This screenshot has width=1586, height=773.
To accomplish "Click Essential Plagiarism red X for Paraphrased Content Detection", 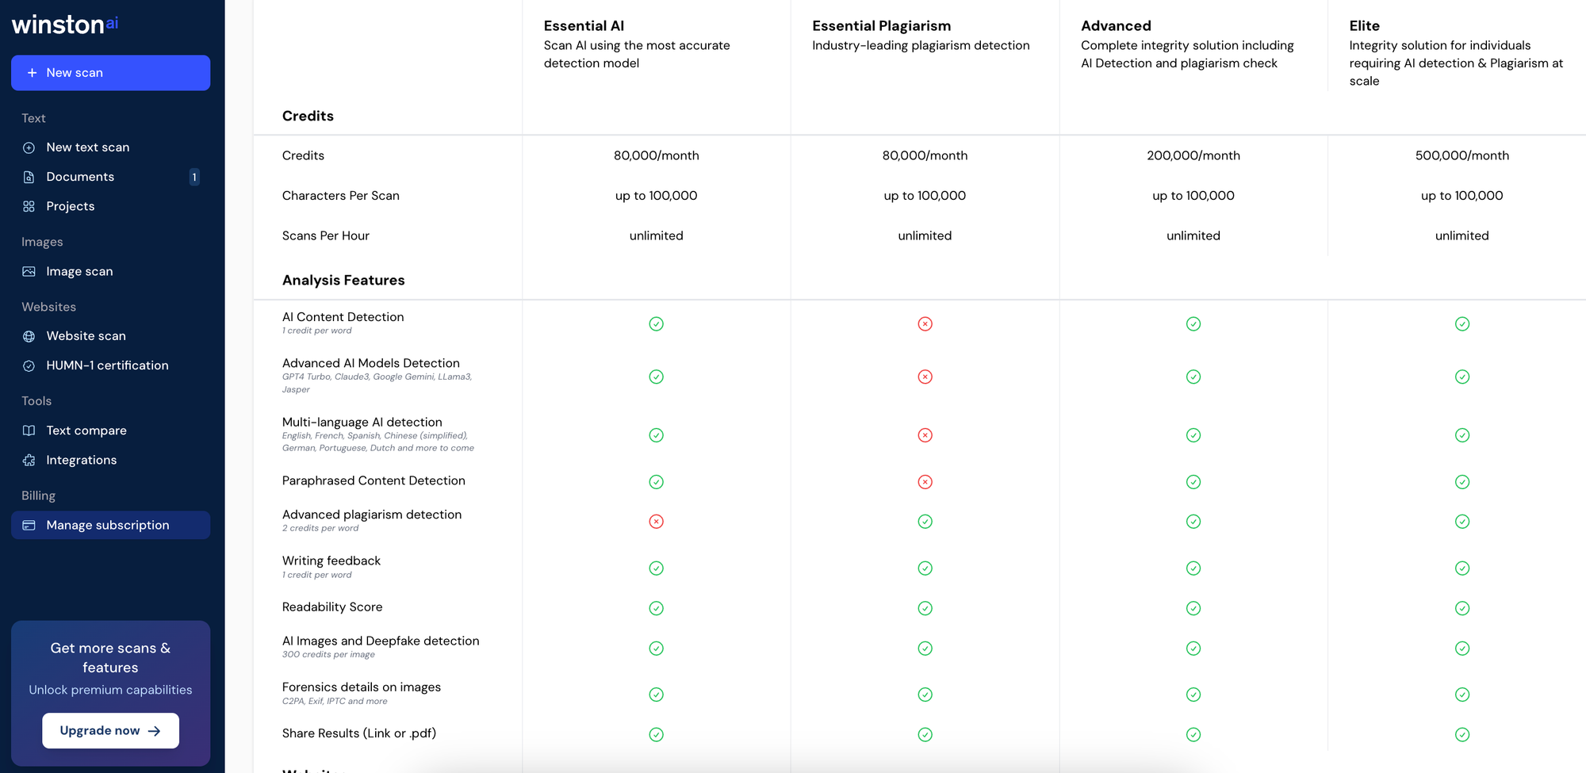I will 925,482.
